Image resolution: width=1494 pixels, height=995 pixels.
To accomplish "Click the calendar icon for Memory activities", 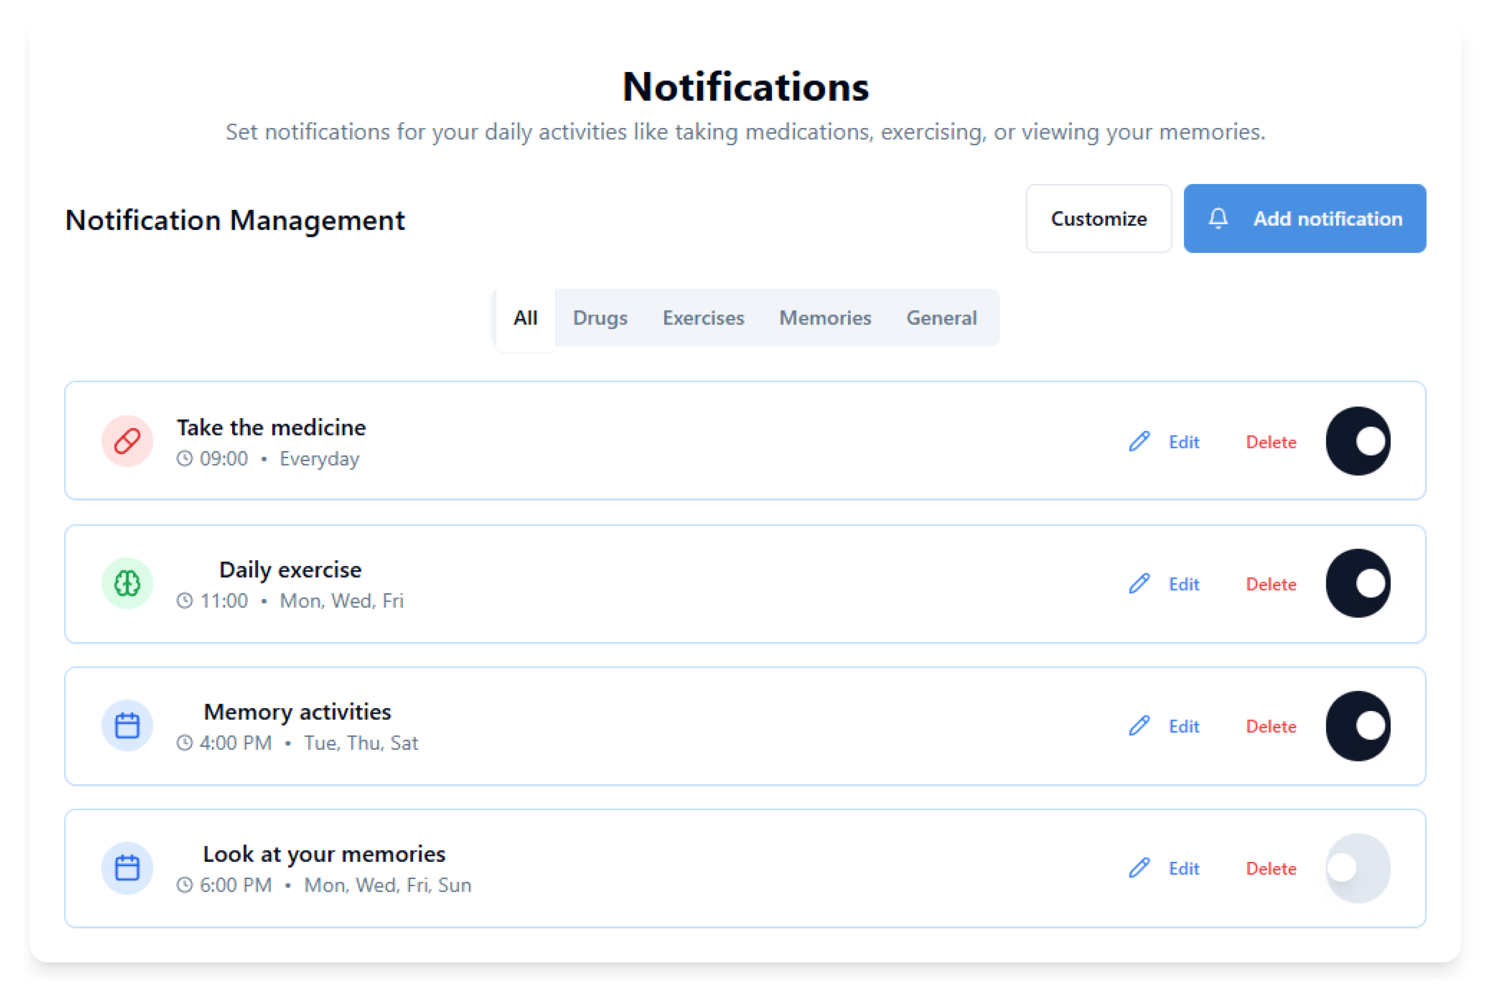I will click(127, 725).
